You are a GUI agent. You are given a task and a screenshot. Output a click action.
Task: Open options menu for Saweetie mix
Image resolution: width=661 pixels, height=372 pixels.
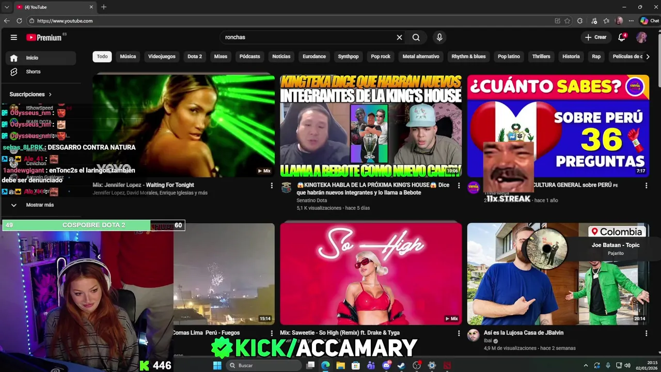(x=459, y=334)
